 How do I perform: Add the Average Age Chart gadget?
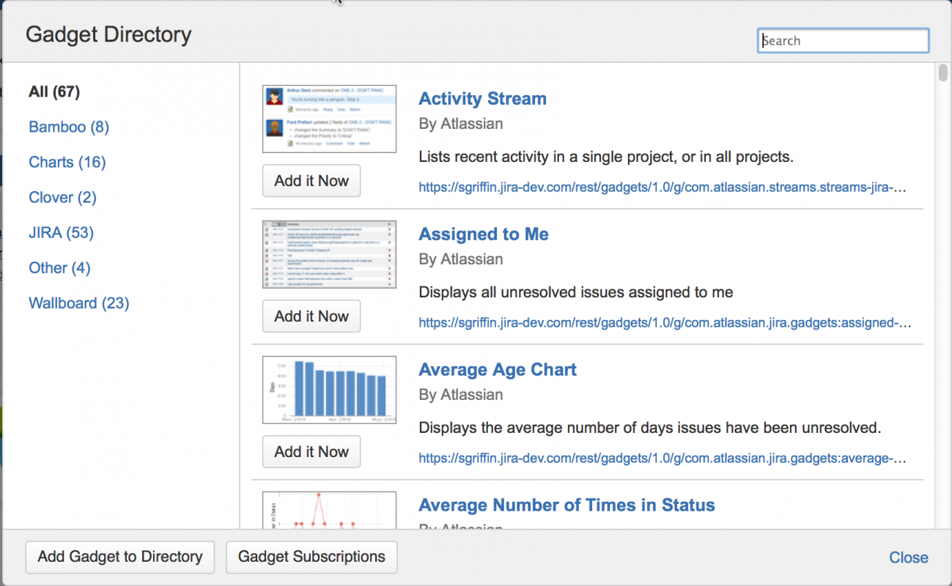[311, 452]
